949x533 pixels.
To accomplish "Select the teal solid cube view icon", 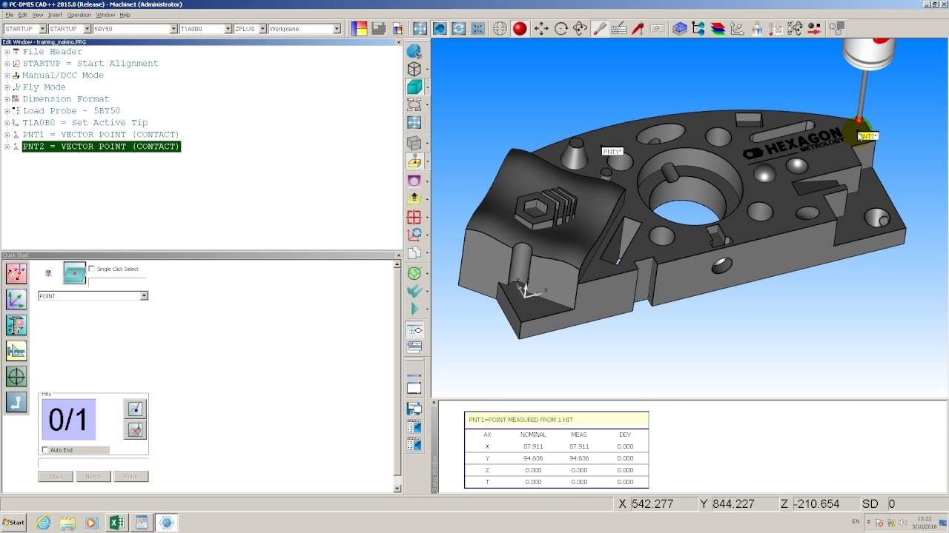I will point(414,87).
